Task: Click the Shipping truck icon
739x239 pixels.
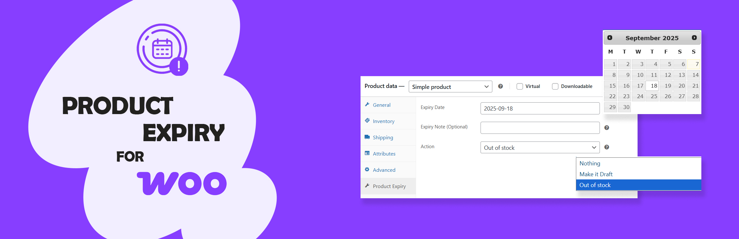Action: [x=367, y=137]
